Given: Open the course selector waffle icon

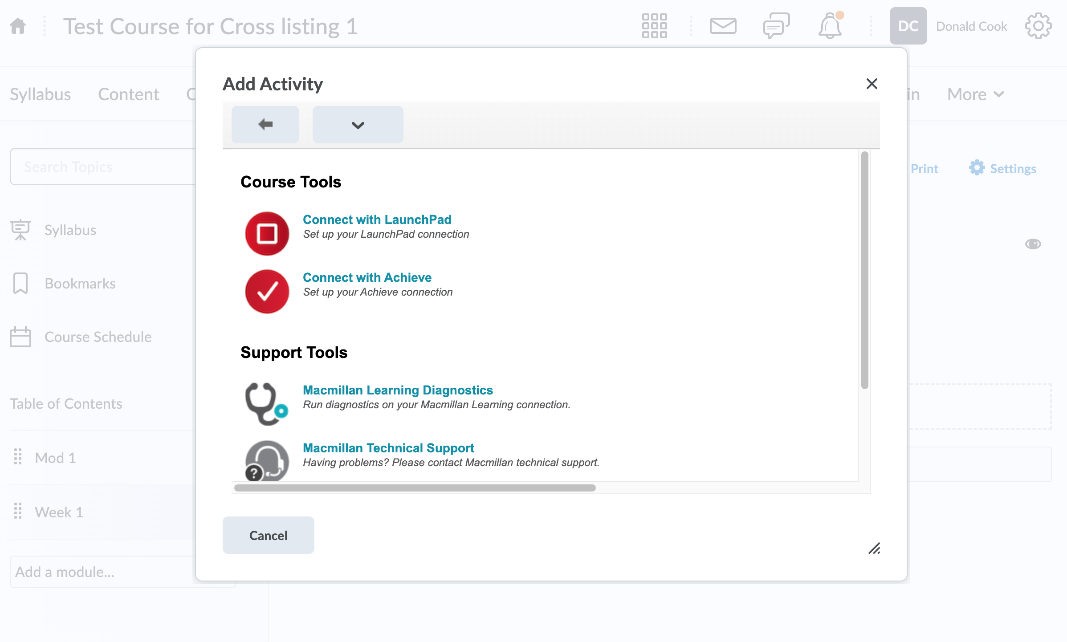Looking at the screenshot, I should click(654, 26).
